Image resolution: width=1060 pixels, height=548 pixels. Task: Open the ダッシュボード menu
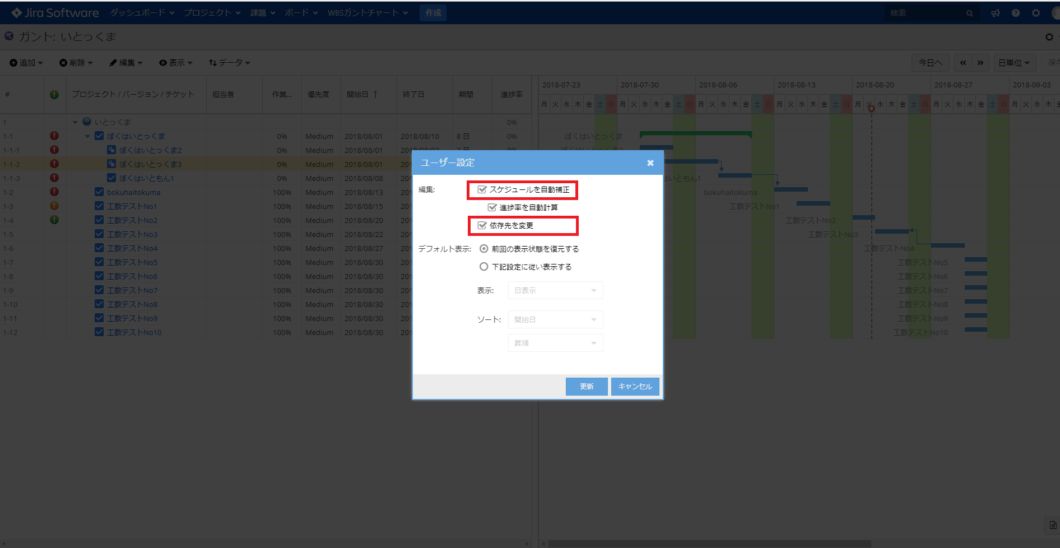pyautogui.click(x=142, y=13)
